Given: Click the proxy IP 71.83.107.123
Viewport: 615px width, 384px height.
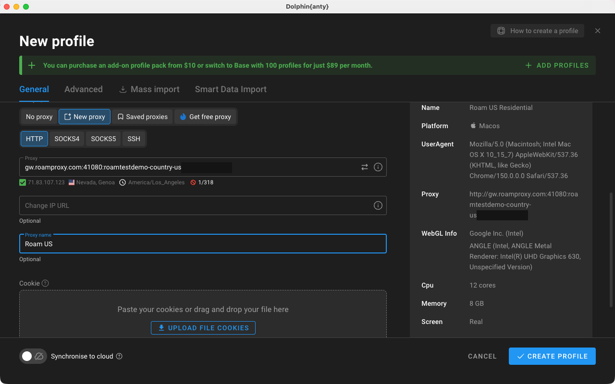Looking at the screenshot, I should [x=46, y=182].
